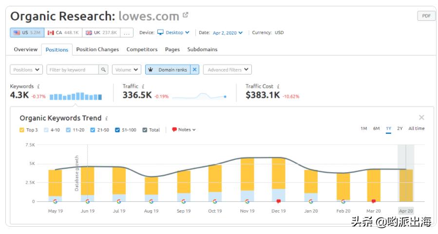
Task: Click Google update icon on Oct 19
Action: pyautogui.click(x=215, y=201)
